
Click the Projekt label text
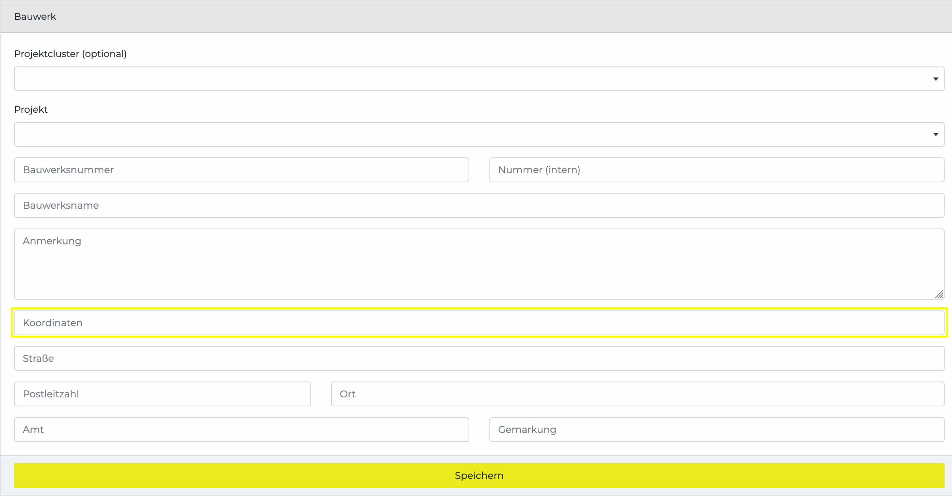[31, 110]
